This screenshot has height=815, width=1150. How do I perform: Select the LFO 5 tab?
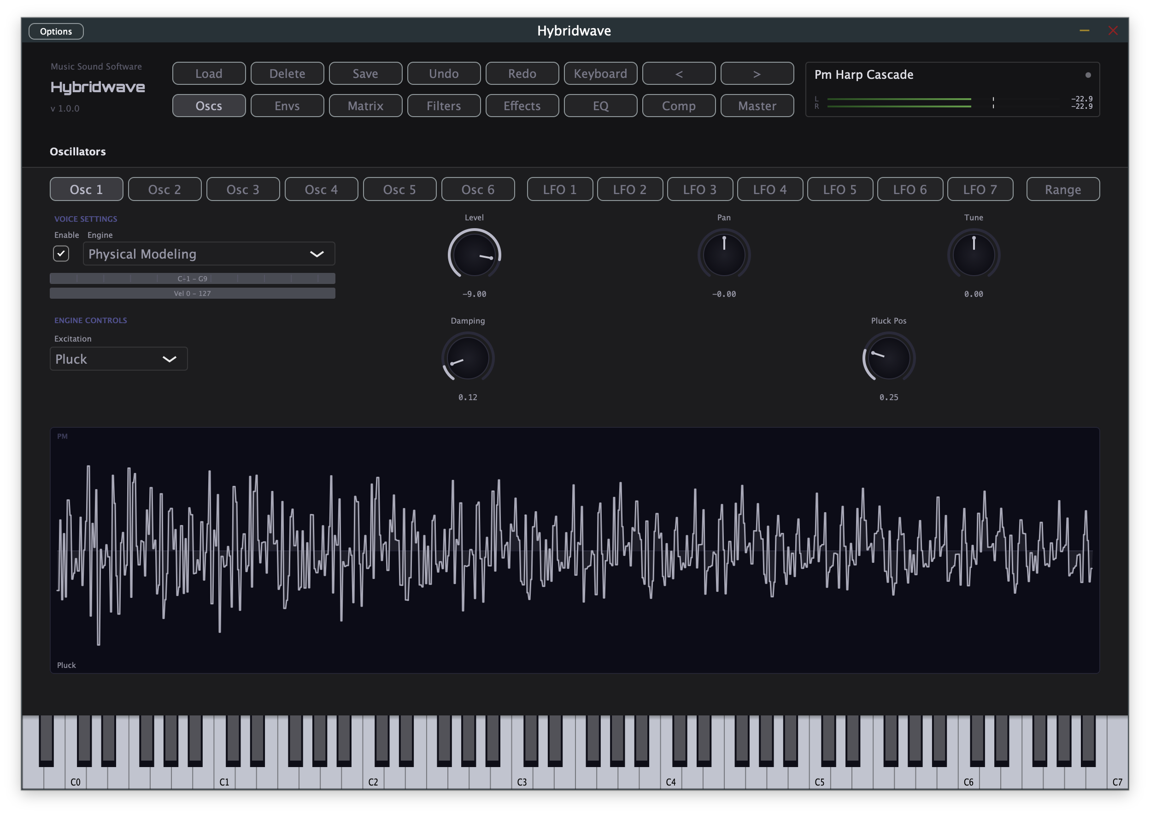click(x=839, y=189)
